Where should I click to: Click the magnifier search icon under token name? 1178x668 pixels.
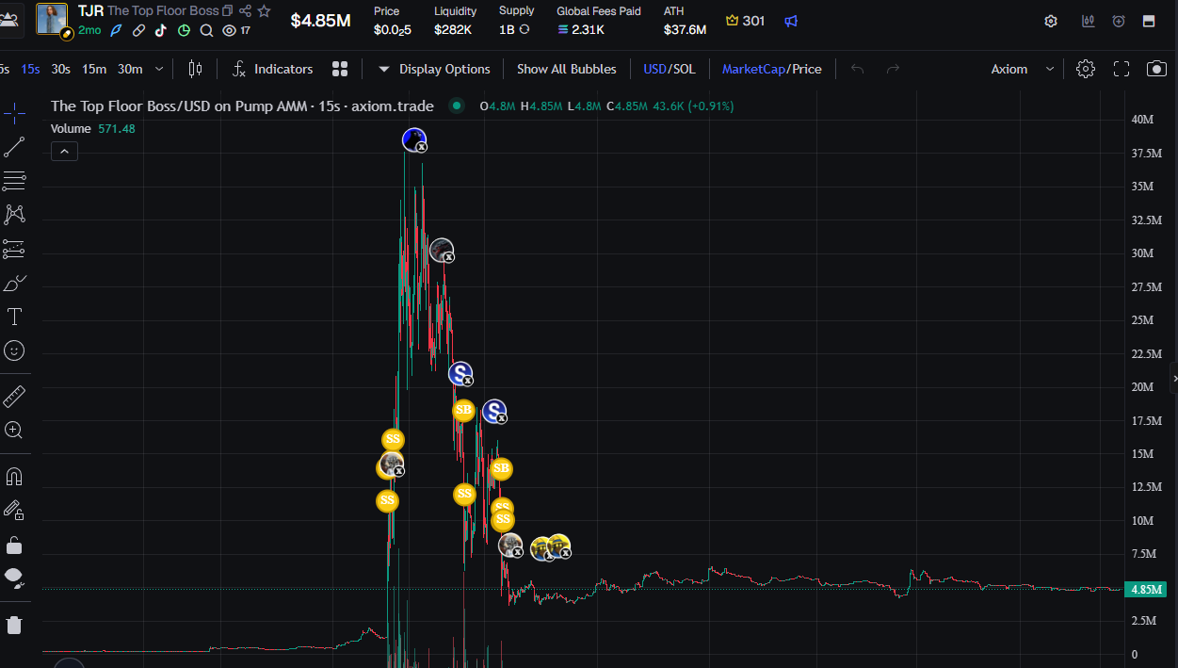point(206,30)
